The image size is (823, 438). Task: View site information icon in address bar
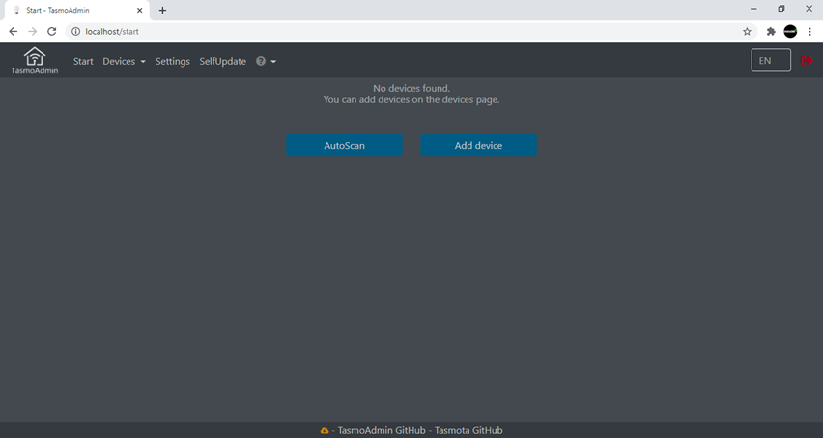click(75, 32)
